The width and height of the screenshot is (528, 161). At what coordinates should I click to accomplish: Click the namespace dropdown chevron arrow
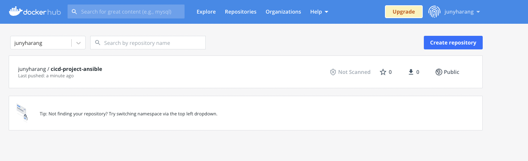click(x=79, y=43)
